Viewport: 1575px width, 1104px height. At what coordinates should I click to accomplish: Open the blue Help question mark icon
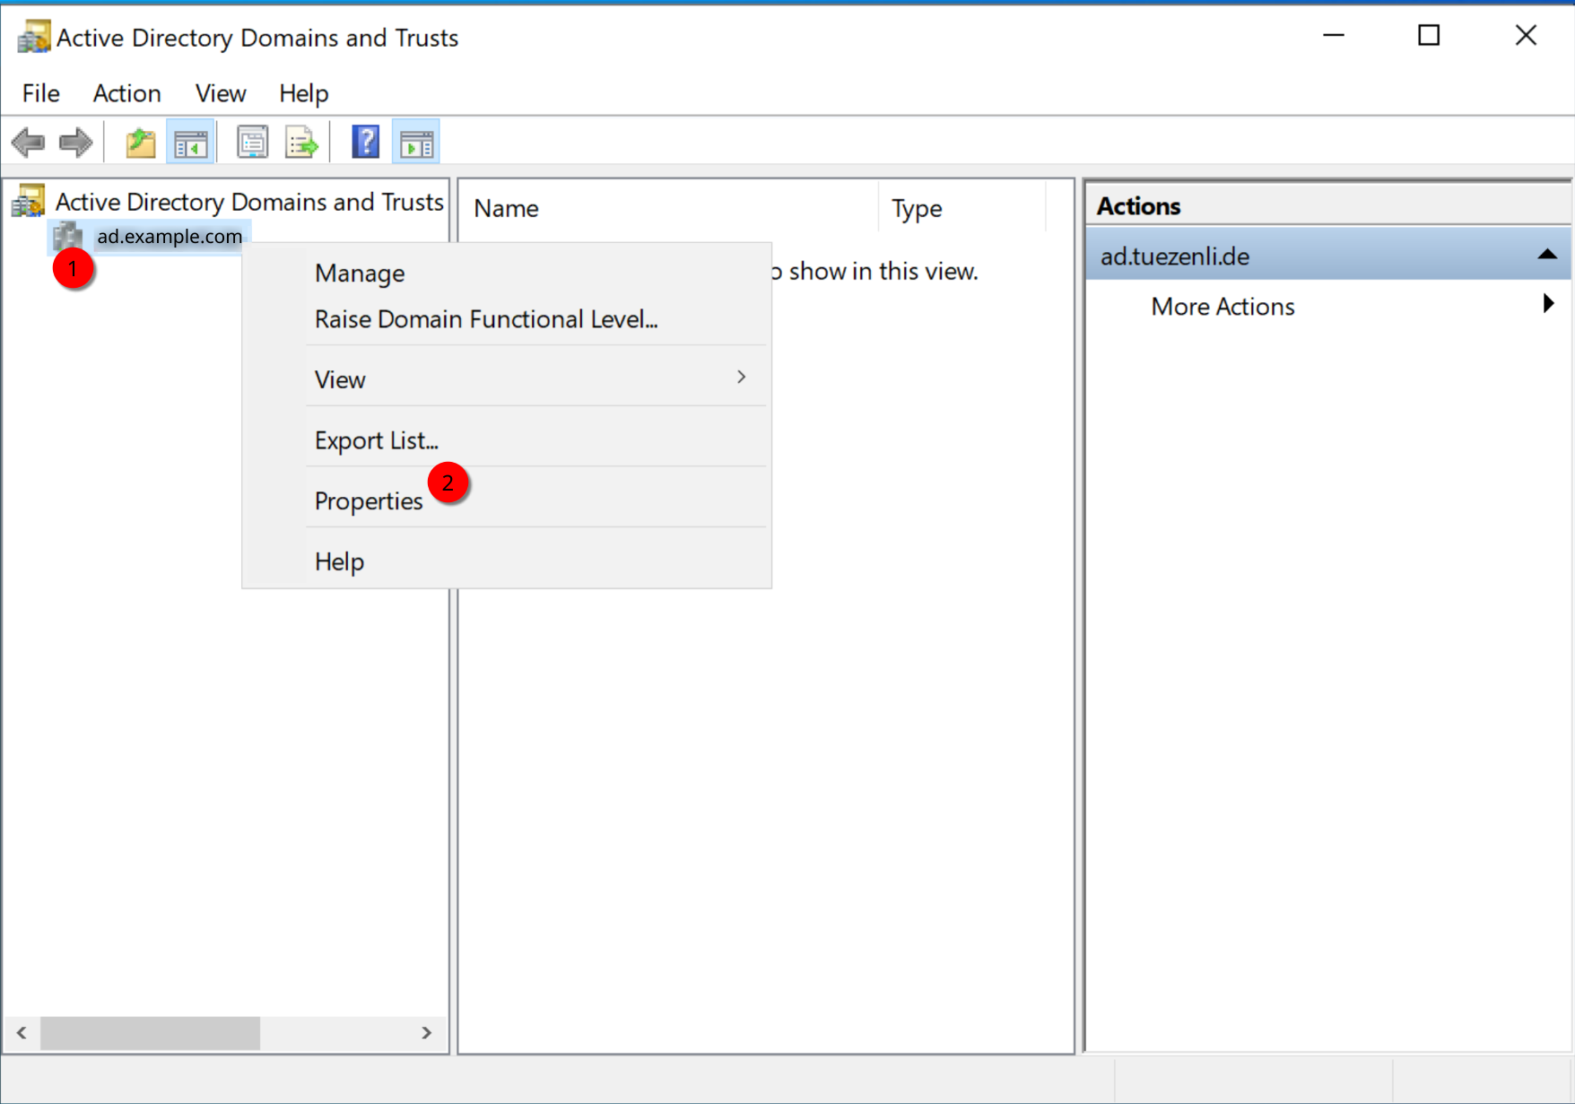coord(365,143)
